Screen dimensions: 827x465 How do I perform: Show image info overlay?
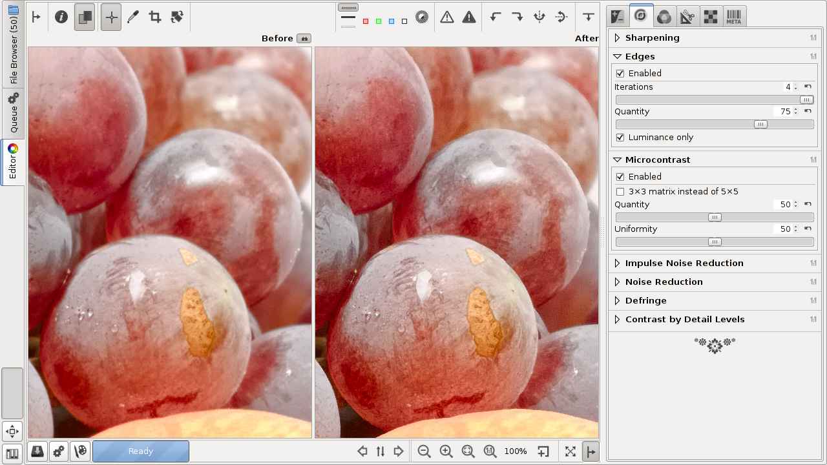61,17
